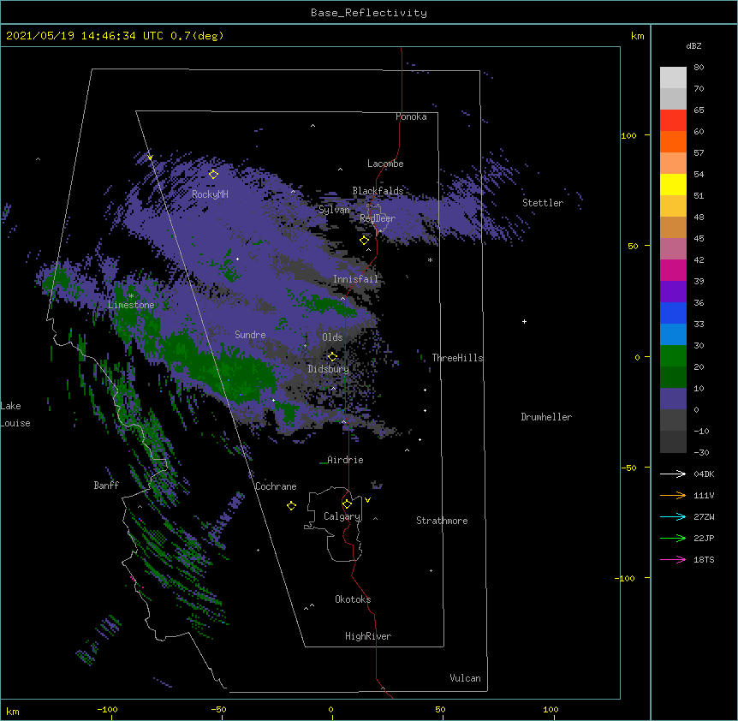Viewport: 738px width, 721px height.
Task: Click the Vulcan label
Action: [465, 678]
